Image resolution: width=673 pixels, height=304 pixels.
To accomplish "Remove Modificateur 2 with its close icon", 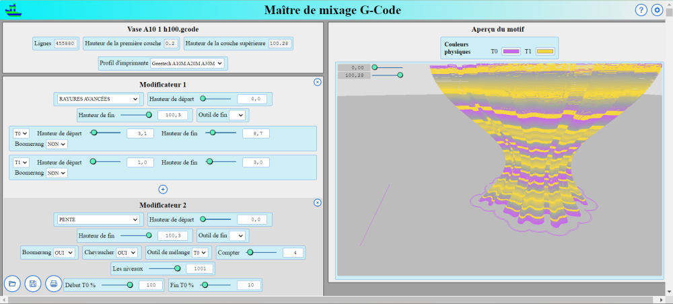I will (317, 203).
